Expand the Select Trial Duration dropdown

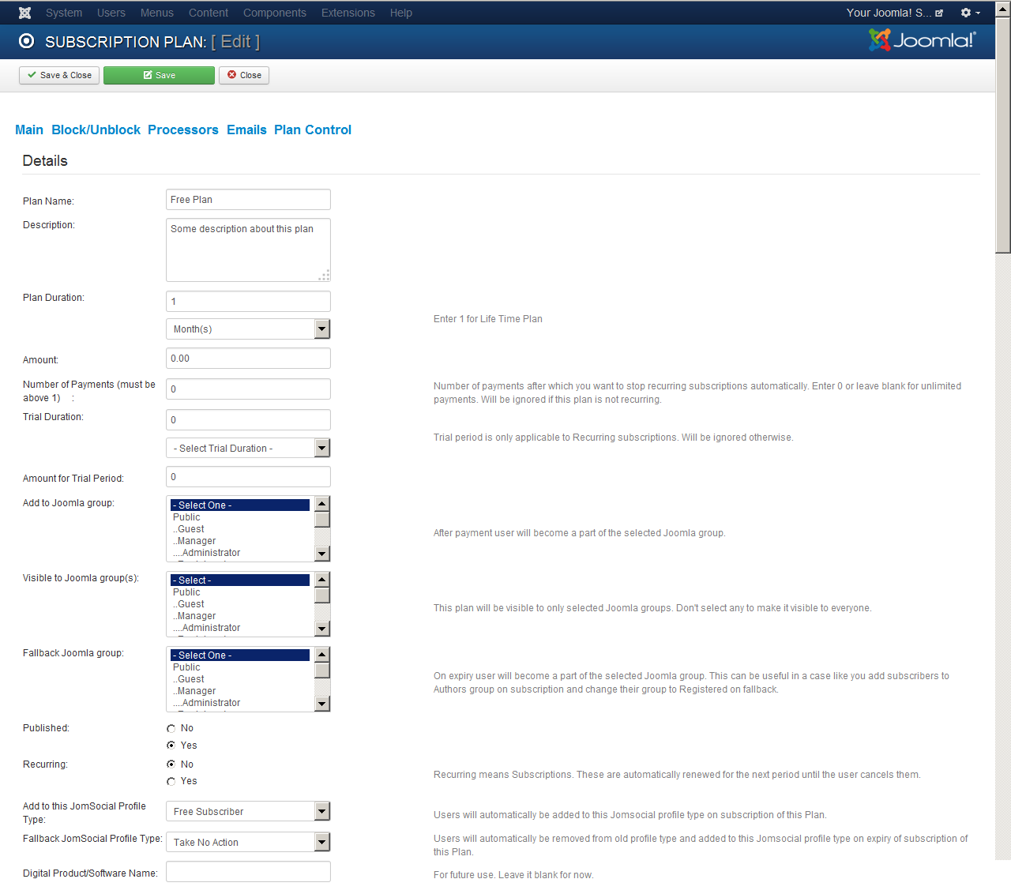[x=247, y=449]
